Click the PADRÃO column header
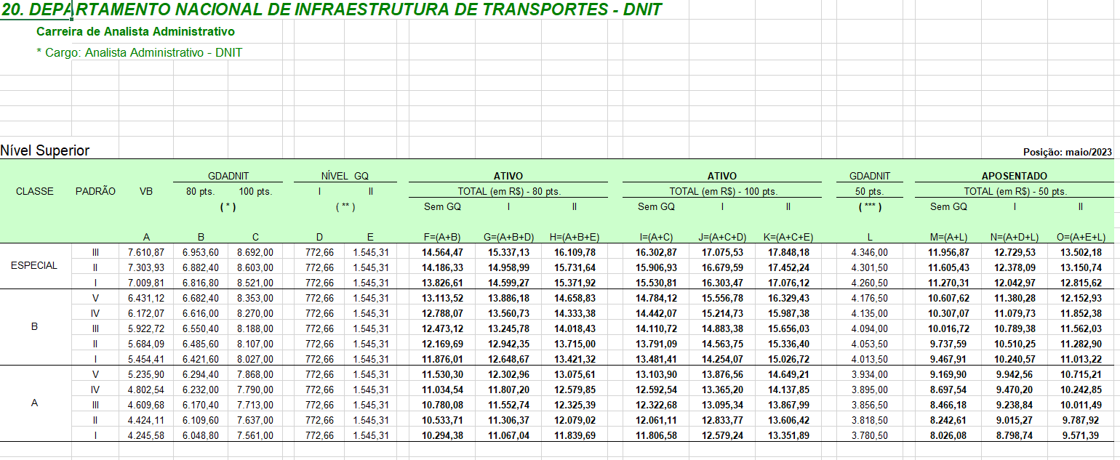The height and width of the screenshot is (460, 1120). [95, 191]
